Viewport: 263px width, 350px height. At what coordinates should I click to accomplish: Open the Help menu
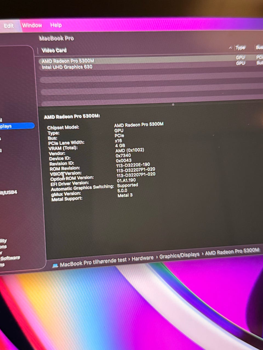point(56,25)
